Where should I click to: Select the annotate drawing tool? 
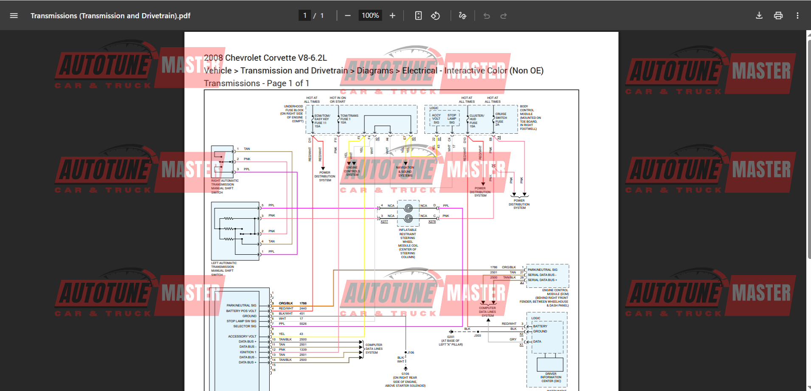462,15
